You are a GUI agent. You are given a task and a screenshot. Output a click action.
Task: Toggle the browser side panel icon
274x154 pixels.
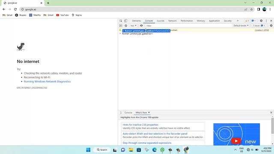(x=259, y=9)
